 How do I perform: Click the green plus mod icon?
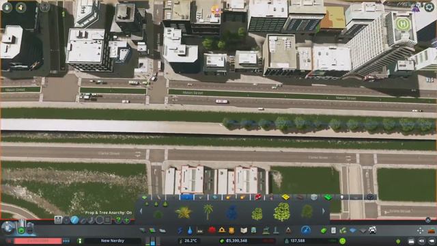click(x=127, y=220)
